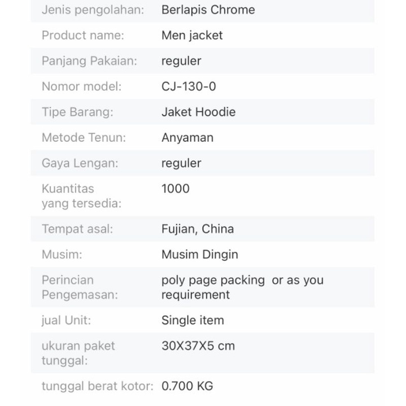Select the Tipe Barang label
Viewport: 406px width, 406px height.
[77, 112]
